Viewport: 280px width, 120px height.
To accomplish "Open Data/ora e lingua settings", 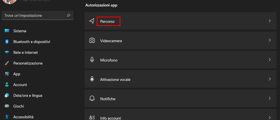I will pos(28,95).
